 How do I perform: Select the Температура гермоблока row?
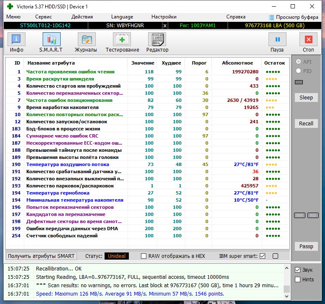pos(147,193)
